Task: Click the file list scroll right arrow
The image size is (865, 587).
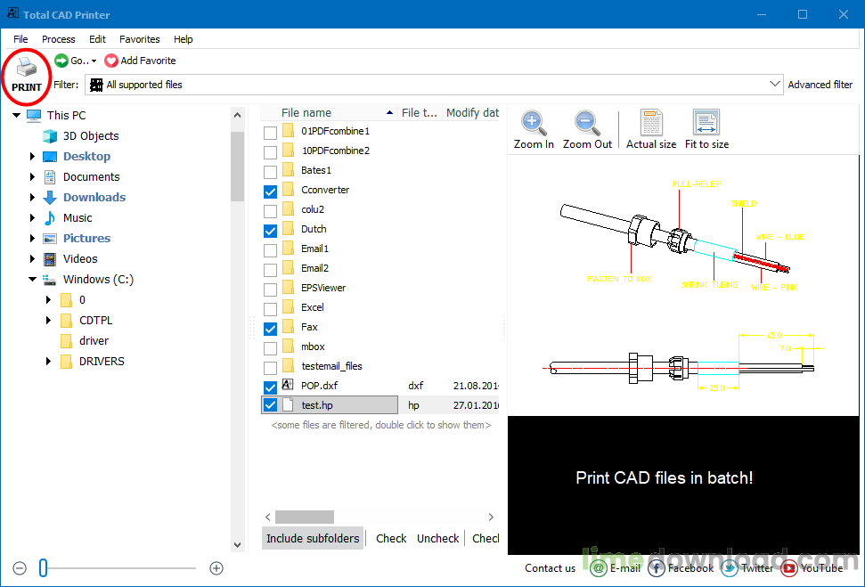Action: point(491,517)
